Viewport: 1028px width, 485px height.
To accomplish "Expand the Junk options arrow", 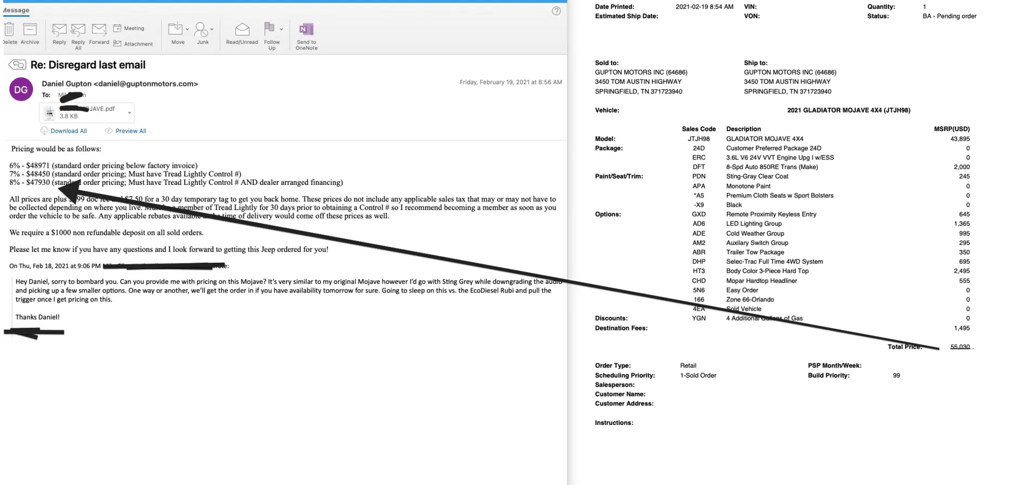I will pos(212,29).
